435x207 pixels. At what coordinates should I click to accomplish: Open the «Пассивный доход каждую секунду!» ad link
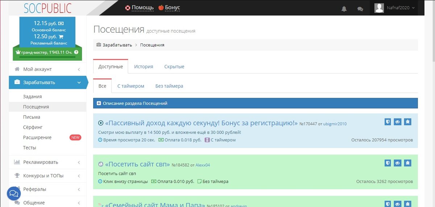point(201,123)
